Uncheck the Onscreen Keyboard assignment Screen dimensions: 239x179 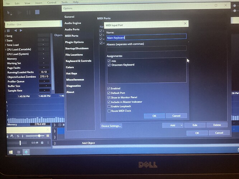click(109, 65)
